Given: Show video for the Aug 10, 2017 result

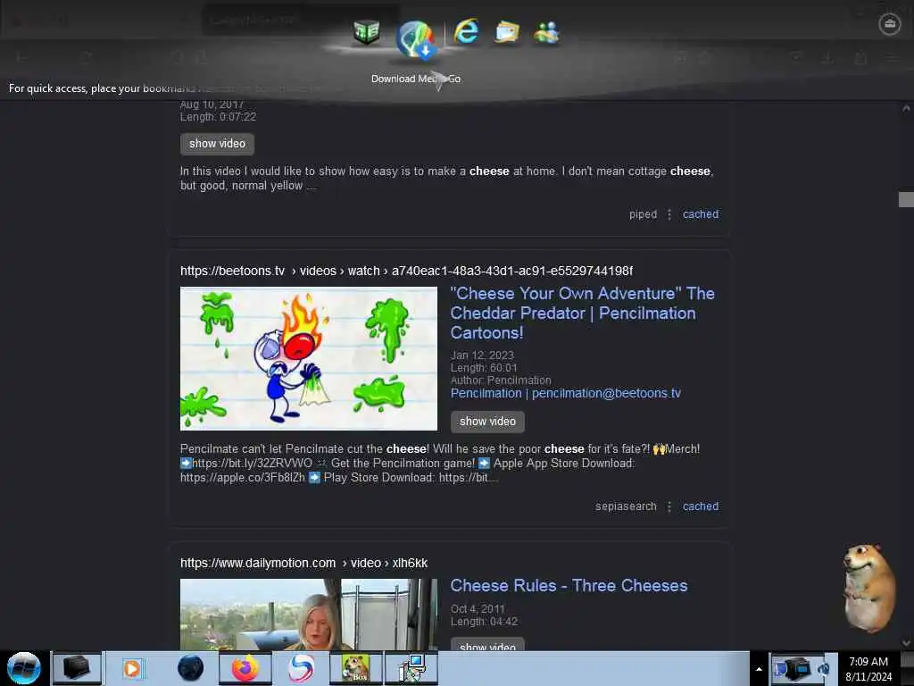Looking at the screenshot, I should pyautogui.click(x=217, y=144).
